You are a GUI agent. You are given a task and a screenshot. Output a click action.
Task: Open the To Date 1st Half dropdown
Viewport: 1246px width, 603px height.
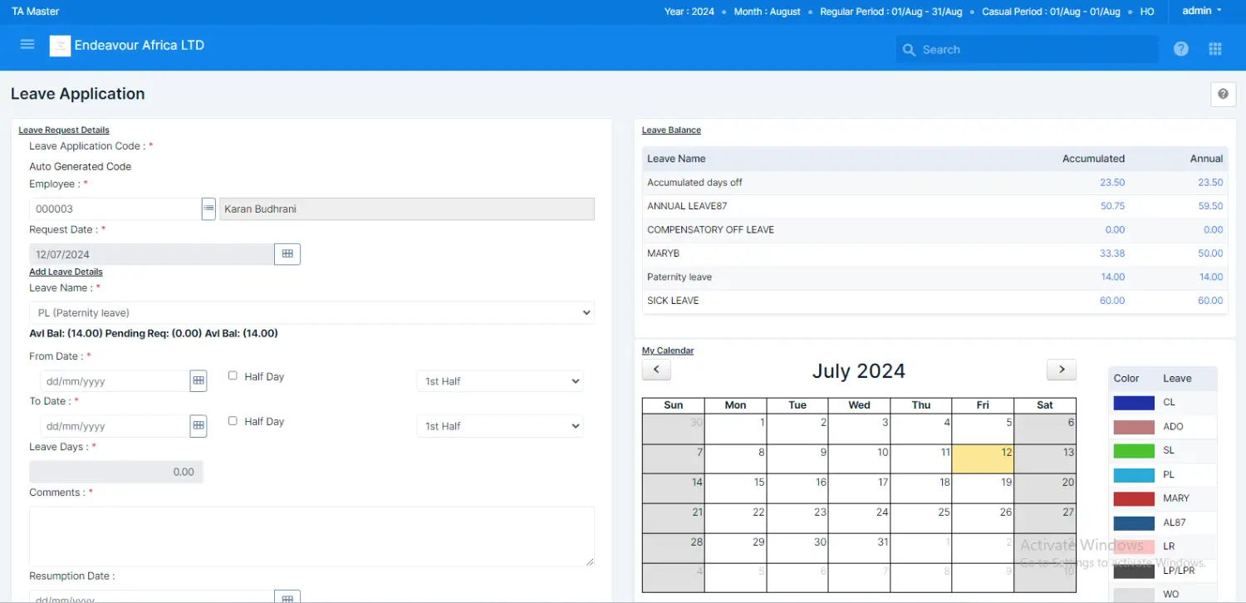pyautogui.click(x=499, y=426)
